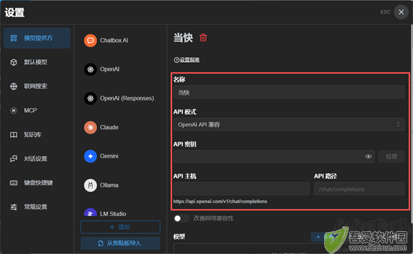
Task: Select the Chatbox AI provider label
Action: [114, 41]
